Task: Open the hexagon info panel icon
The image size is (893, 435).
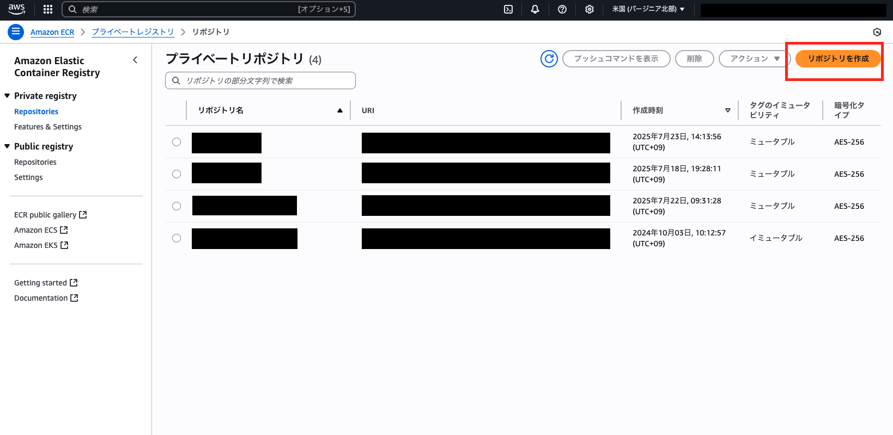Action: pyautogui.click(x=877, y=32)
